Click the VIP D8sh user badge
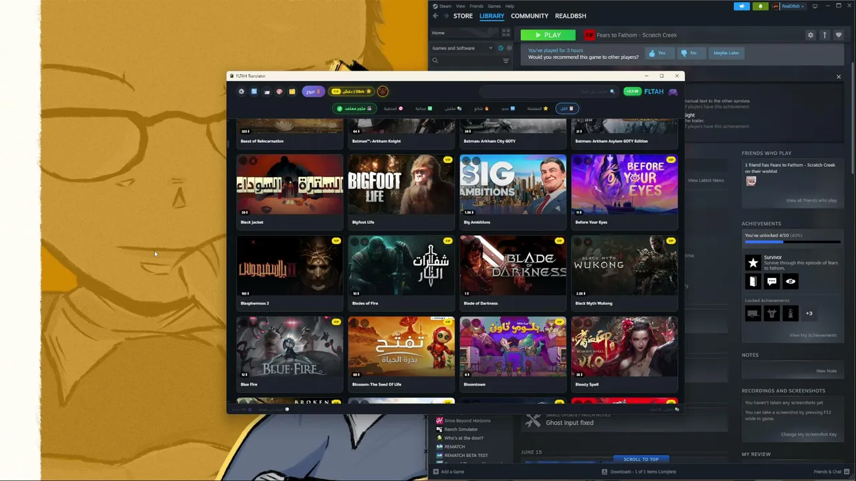 coord(352,92)
